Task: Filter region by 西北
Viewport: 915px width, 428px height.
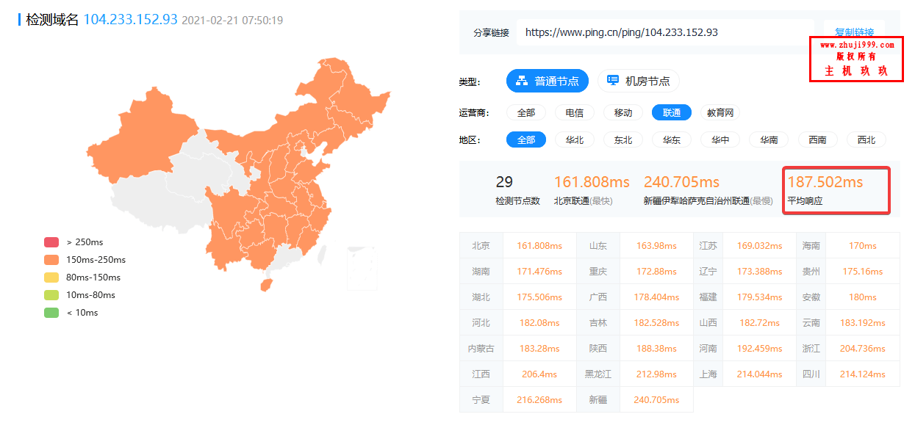Action: tap(866, 139)
